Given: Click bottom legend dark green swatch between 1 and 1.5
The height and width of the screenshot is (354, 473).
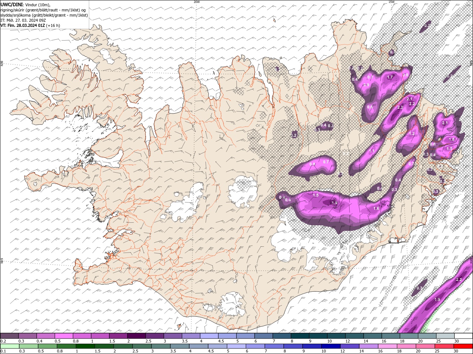Looking at the screenshot, I should 85,346.
